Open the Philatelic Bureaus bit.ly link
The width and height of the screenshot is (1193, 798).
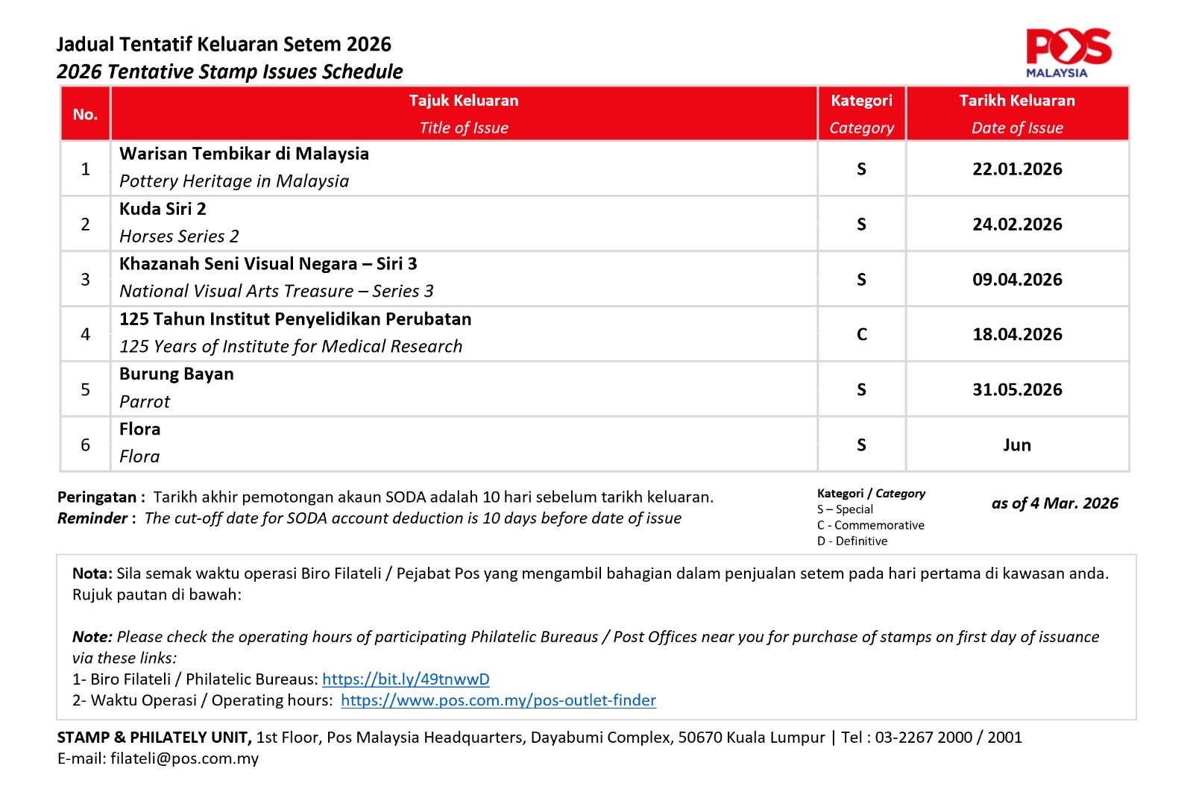click(x=405, y=679)
